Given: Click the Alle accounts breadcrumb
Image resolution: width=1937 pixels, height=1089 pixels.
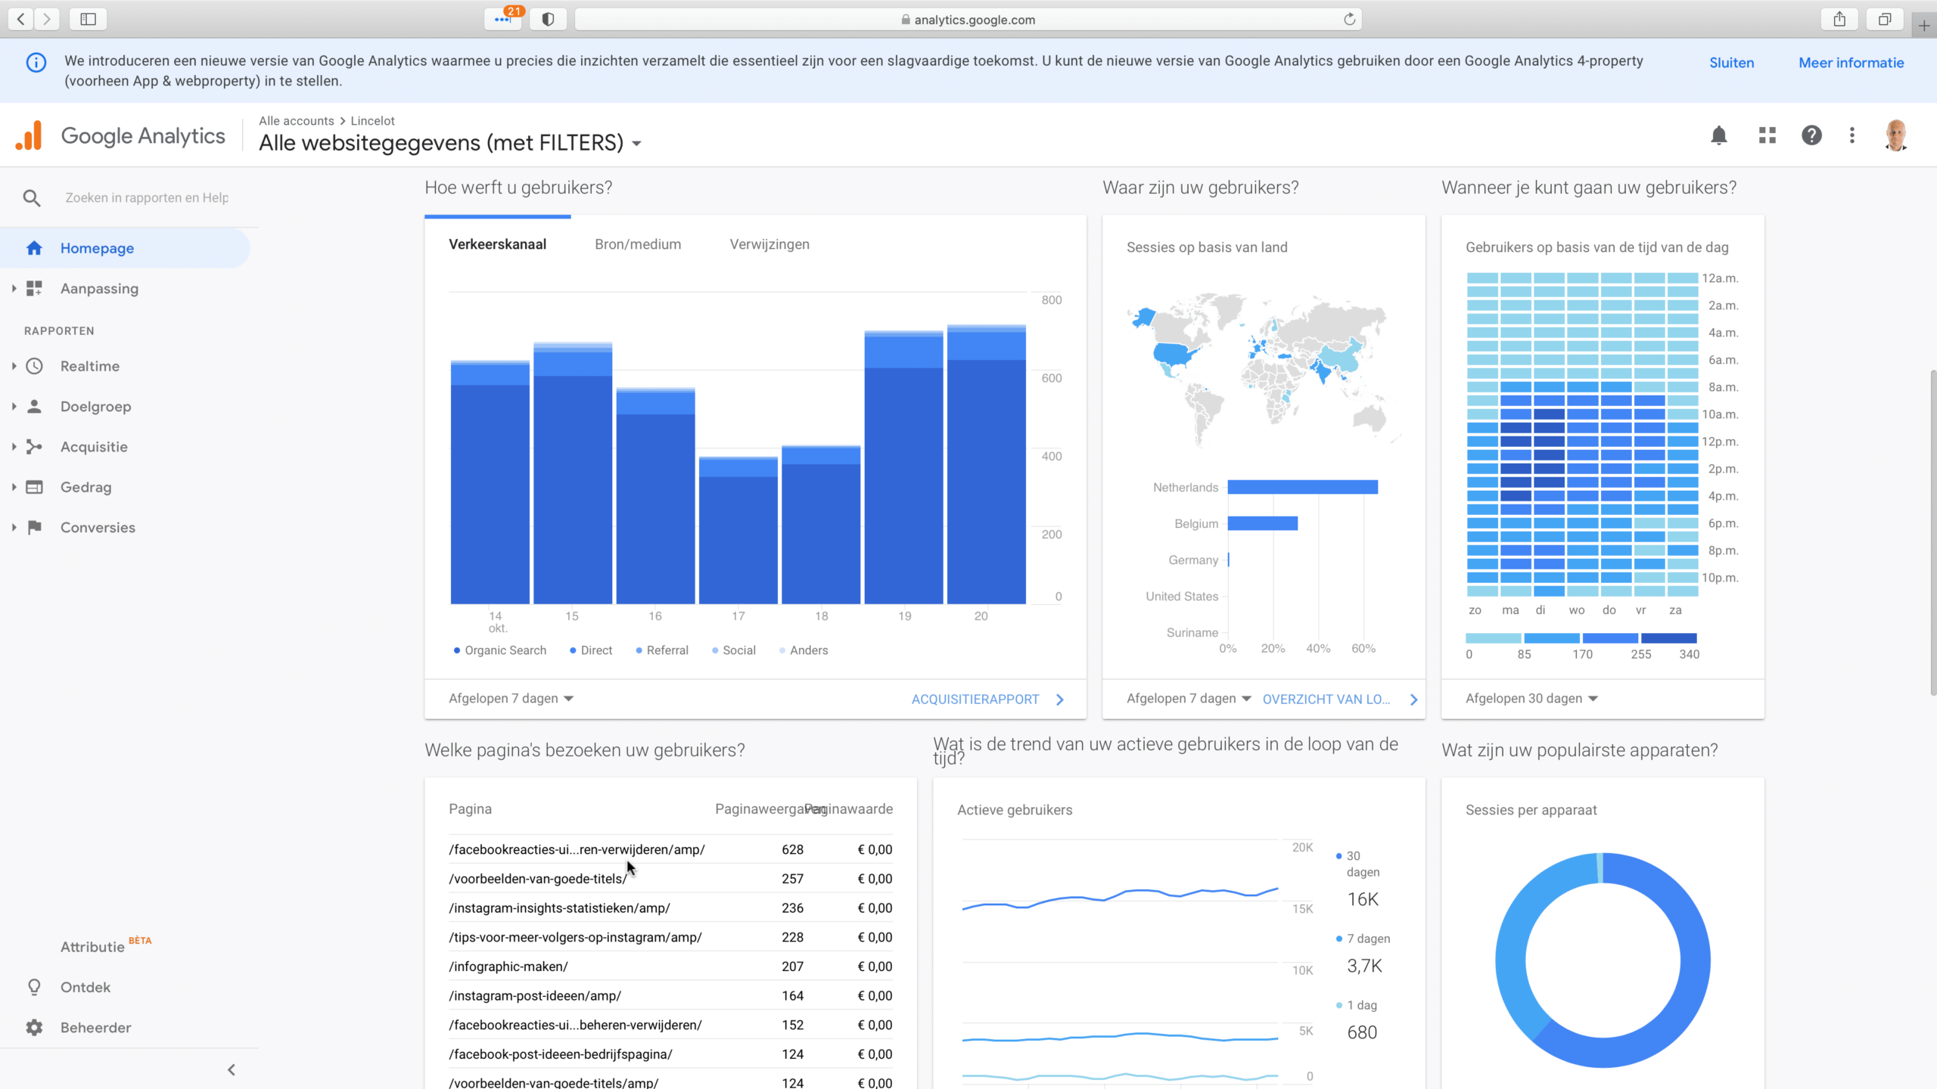Looking at the screenshot, I should point(296,120).
